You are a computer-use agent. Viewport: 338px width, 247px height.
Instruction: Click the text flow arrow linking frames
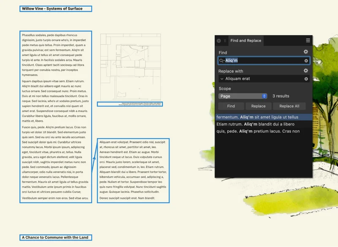point(94,158)
